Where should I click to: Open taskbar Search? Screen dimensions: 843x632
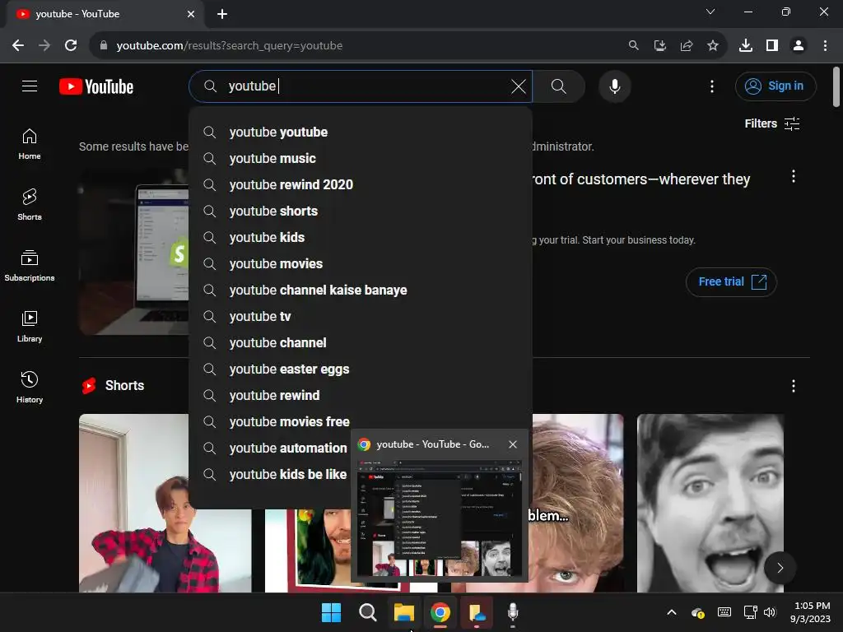pos(368,612)
